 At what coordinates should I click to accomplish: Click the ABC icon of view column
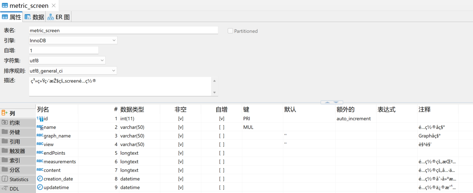40,144
